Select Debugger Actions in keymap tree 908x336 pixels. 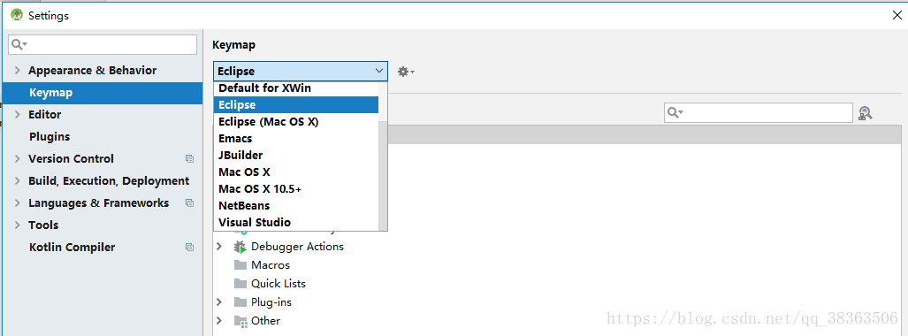pyautogui.click(x=298, y=247)
